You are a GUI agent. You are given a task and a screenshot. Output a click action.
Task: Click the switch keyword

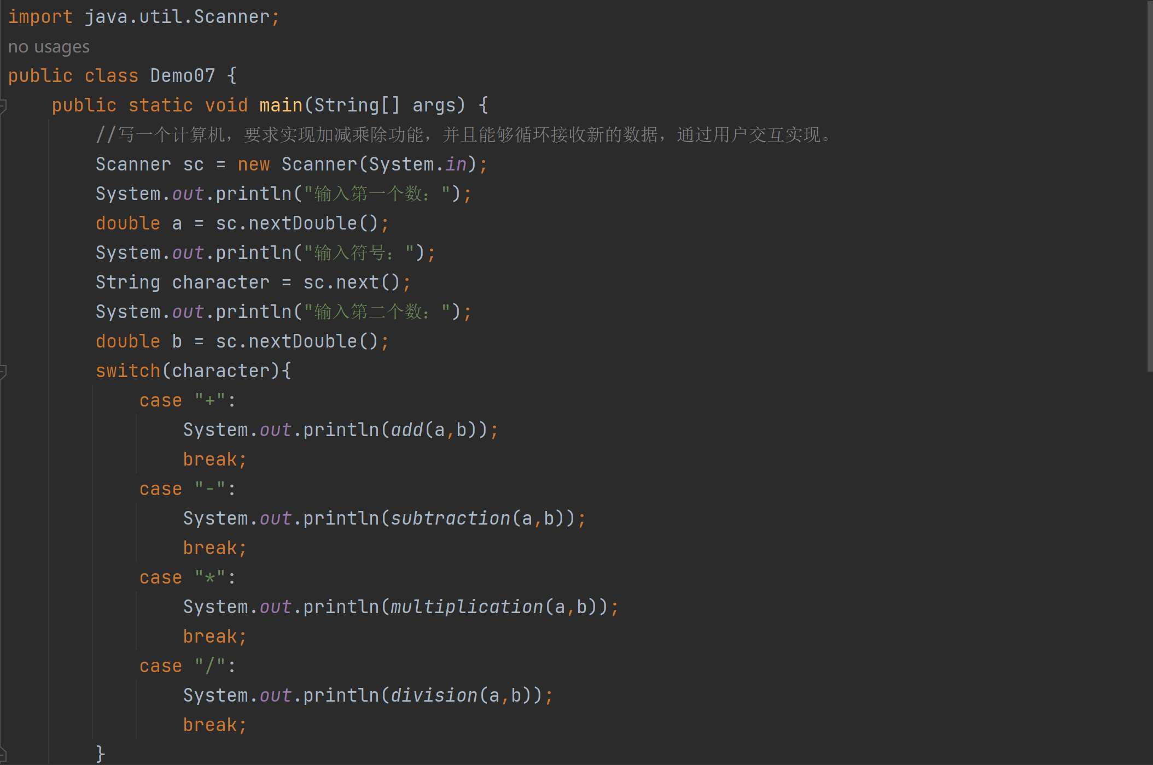pyautogui.click(x=127, y=371)
